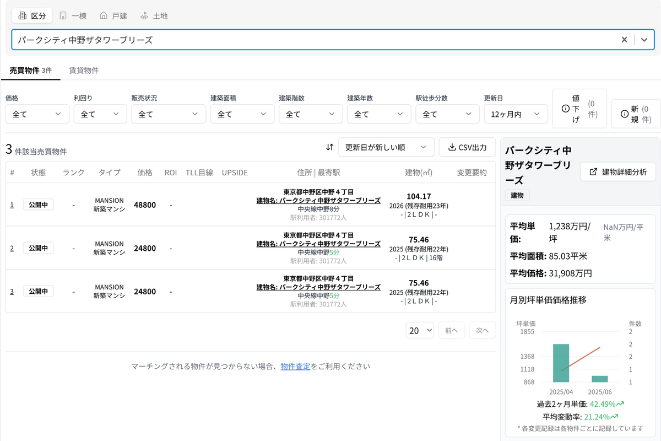The image size is (661, 441).
Task: Click 平均単価 1,238万円/坪 value
Action: (x=570, y=233)
